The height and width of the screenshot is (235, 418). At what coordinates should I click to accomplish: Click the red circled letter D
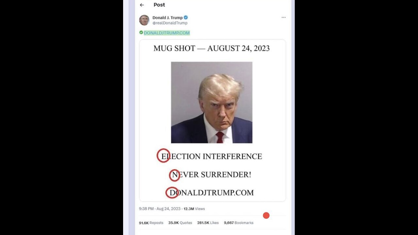point(172,193)
